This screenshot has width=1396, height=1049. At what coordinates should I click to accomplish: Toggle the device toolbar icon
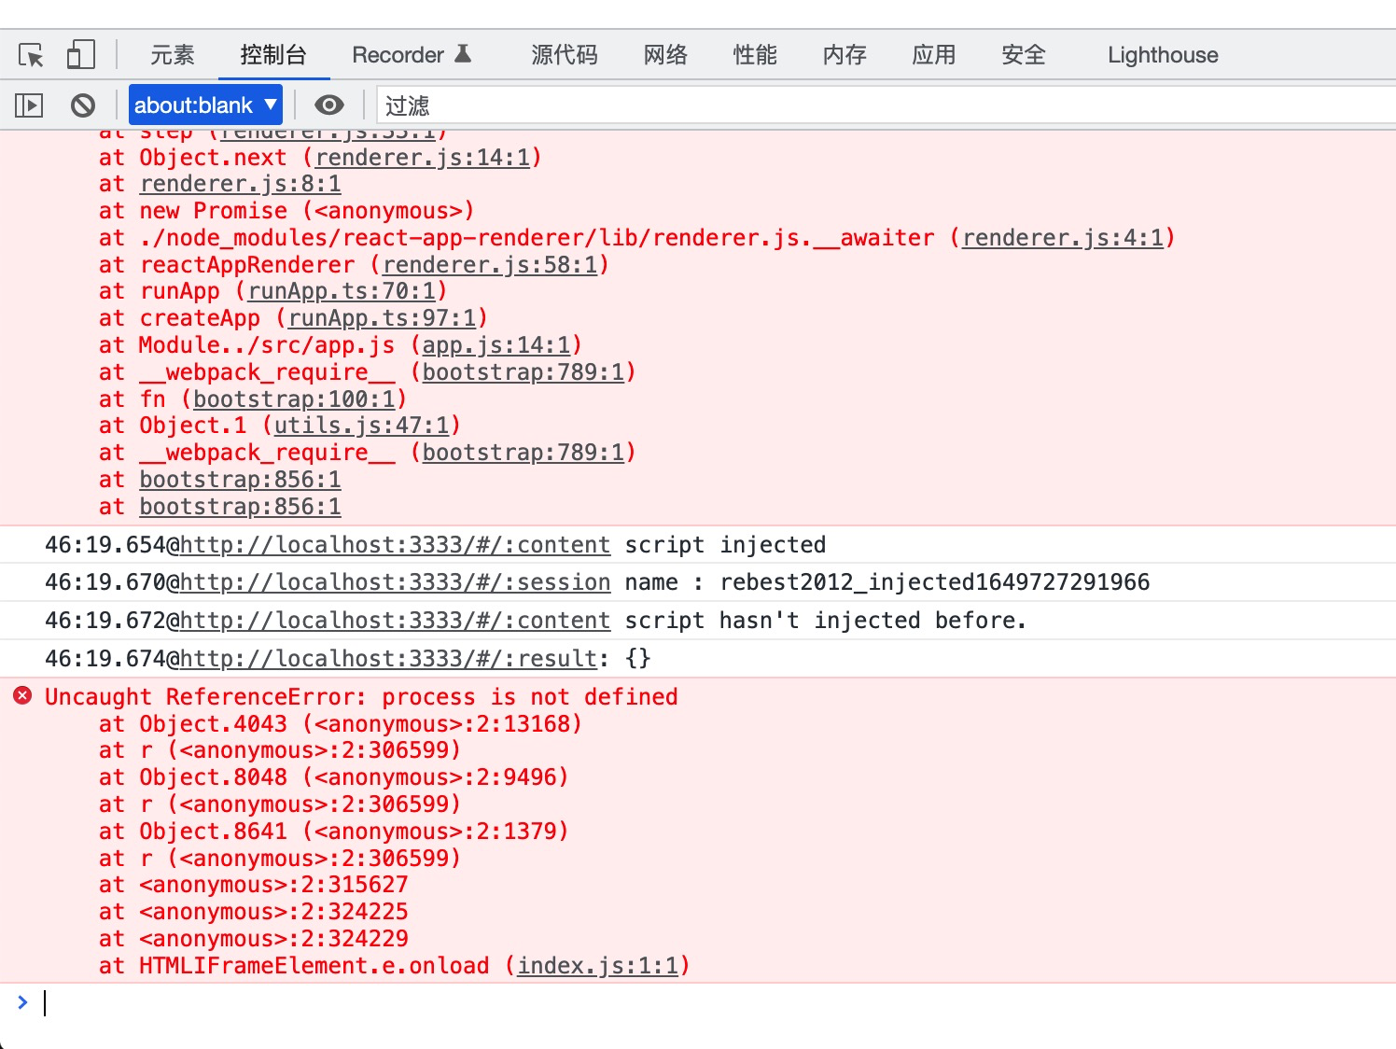click(80, 55)
